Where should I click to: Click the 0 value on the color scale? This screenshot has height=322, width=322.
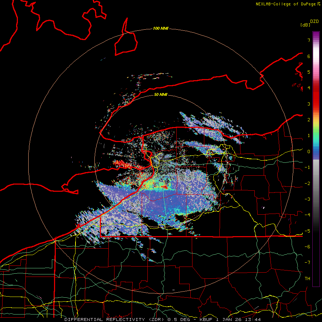pos(309,152)
